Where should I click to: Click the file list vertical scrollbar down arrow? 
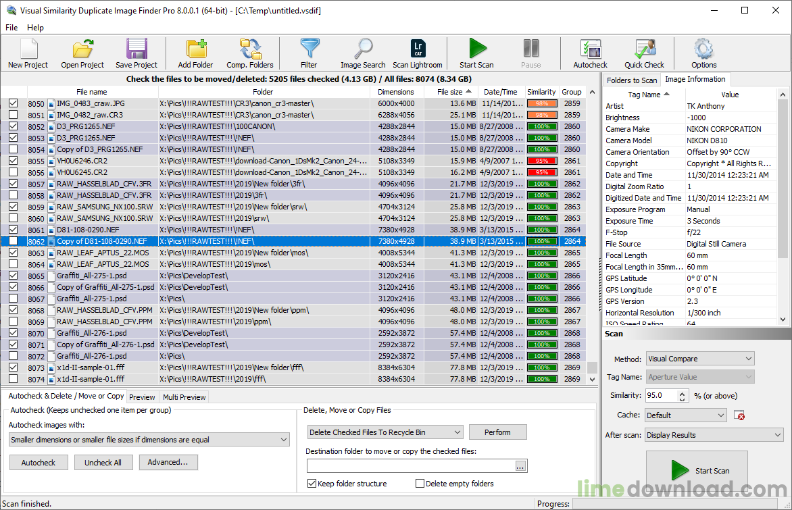593,379
